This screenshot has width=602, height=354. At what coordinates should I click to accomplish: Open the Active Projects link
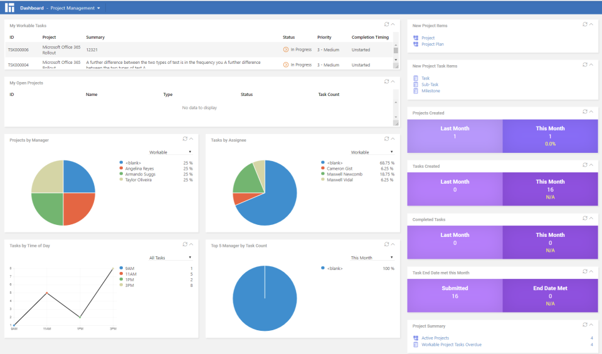coord(435,338)
